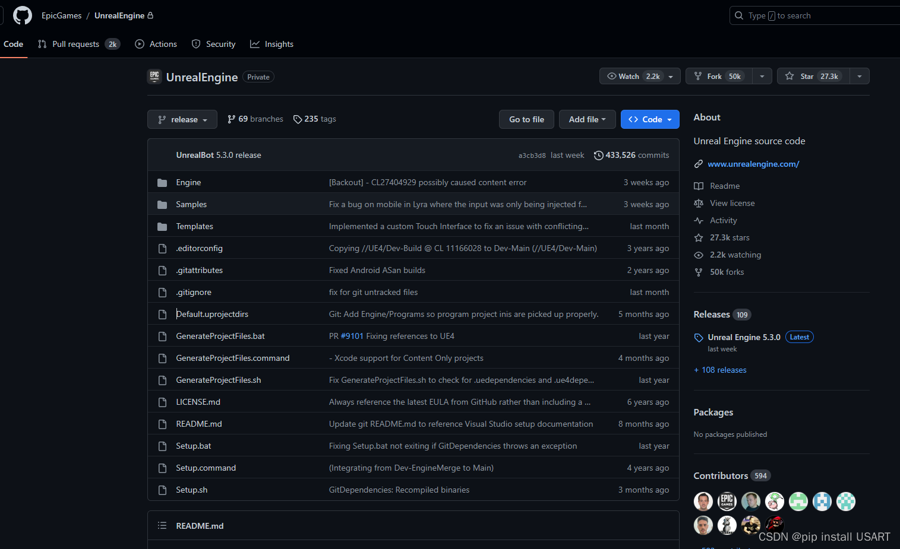The image size is (900, 549).
Task: Click the Epic Games repository avatar icon
Action: coord(154,77)
